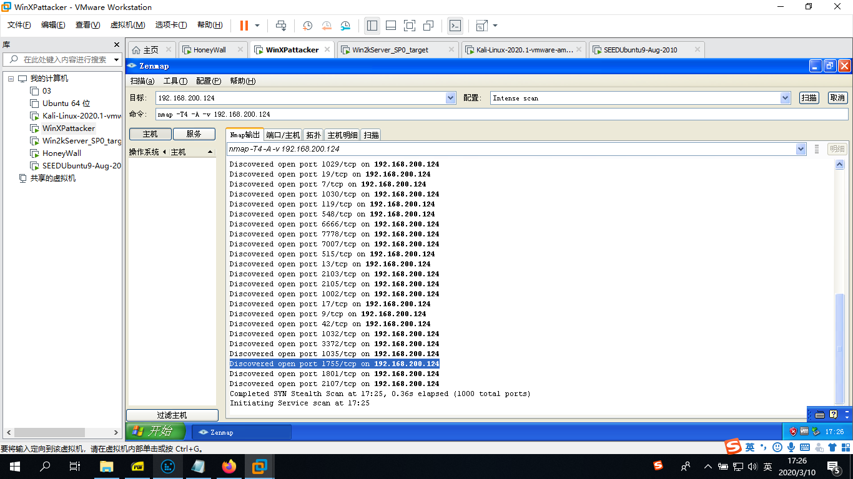Switch to the 端口/主机 tab

283,135
